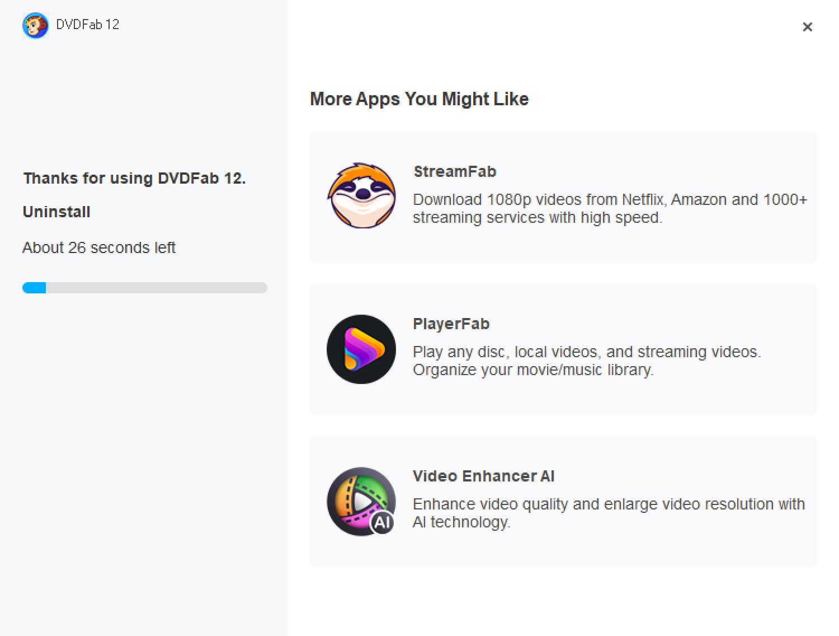
Task: Click PlayerFab's 'Play any disc' description
Action: tap(586, 361)
